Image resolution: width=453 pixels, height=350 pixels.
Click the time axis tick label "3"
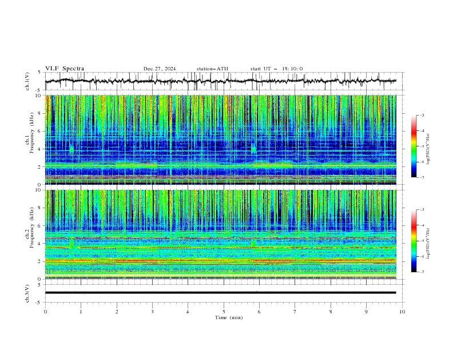[152, 312]
